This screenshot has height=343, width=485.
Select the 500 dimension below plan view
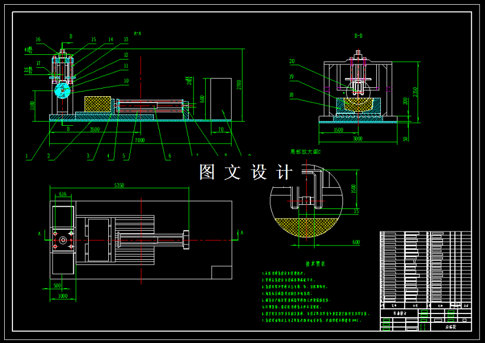coord(57,286)
